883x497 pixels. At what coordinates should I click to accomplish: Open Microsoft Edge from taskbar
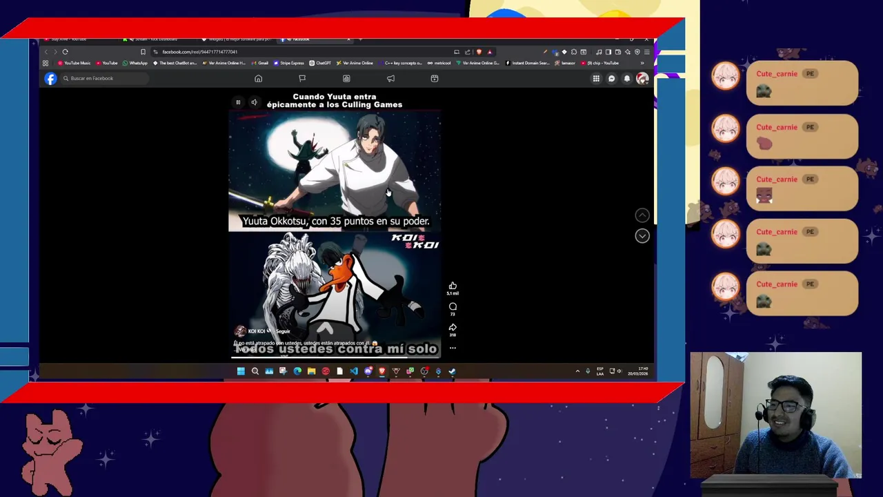click(x=297, y=371)
